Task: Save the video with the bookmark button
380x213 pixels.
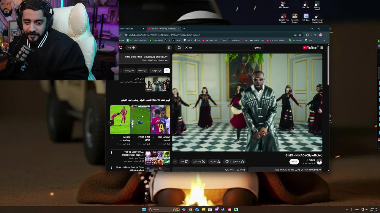Action: coord(185,162)
